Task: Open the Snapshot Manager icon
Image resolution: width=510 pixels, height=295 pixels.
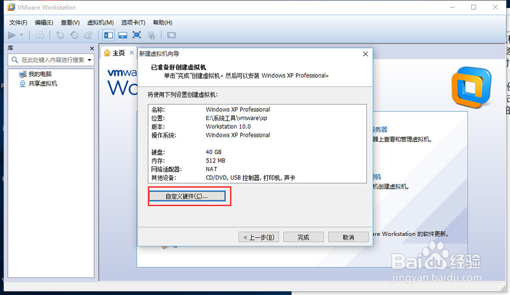Action: pos(88,35)
